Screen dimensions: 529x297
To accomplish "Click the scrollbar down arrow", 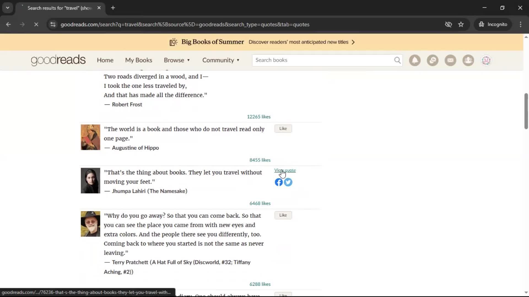I will (x=526, y=293).
